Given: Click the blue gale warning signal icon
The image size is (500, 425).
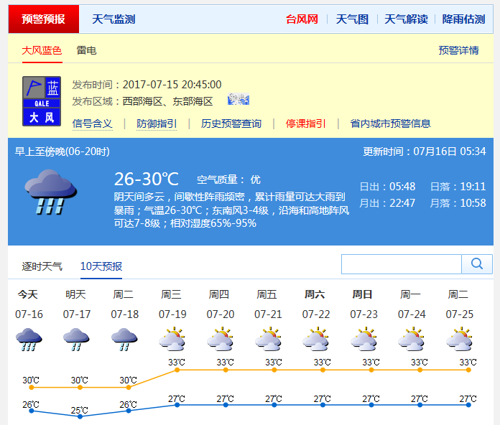Looking at the screenshot, I should [42, 101].
